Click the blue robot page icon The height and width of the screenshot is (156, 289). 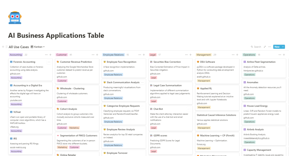tap(15, 18)
